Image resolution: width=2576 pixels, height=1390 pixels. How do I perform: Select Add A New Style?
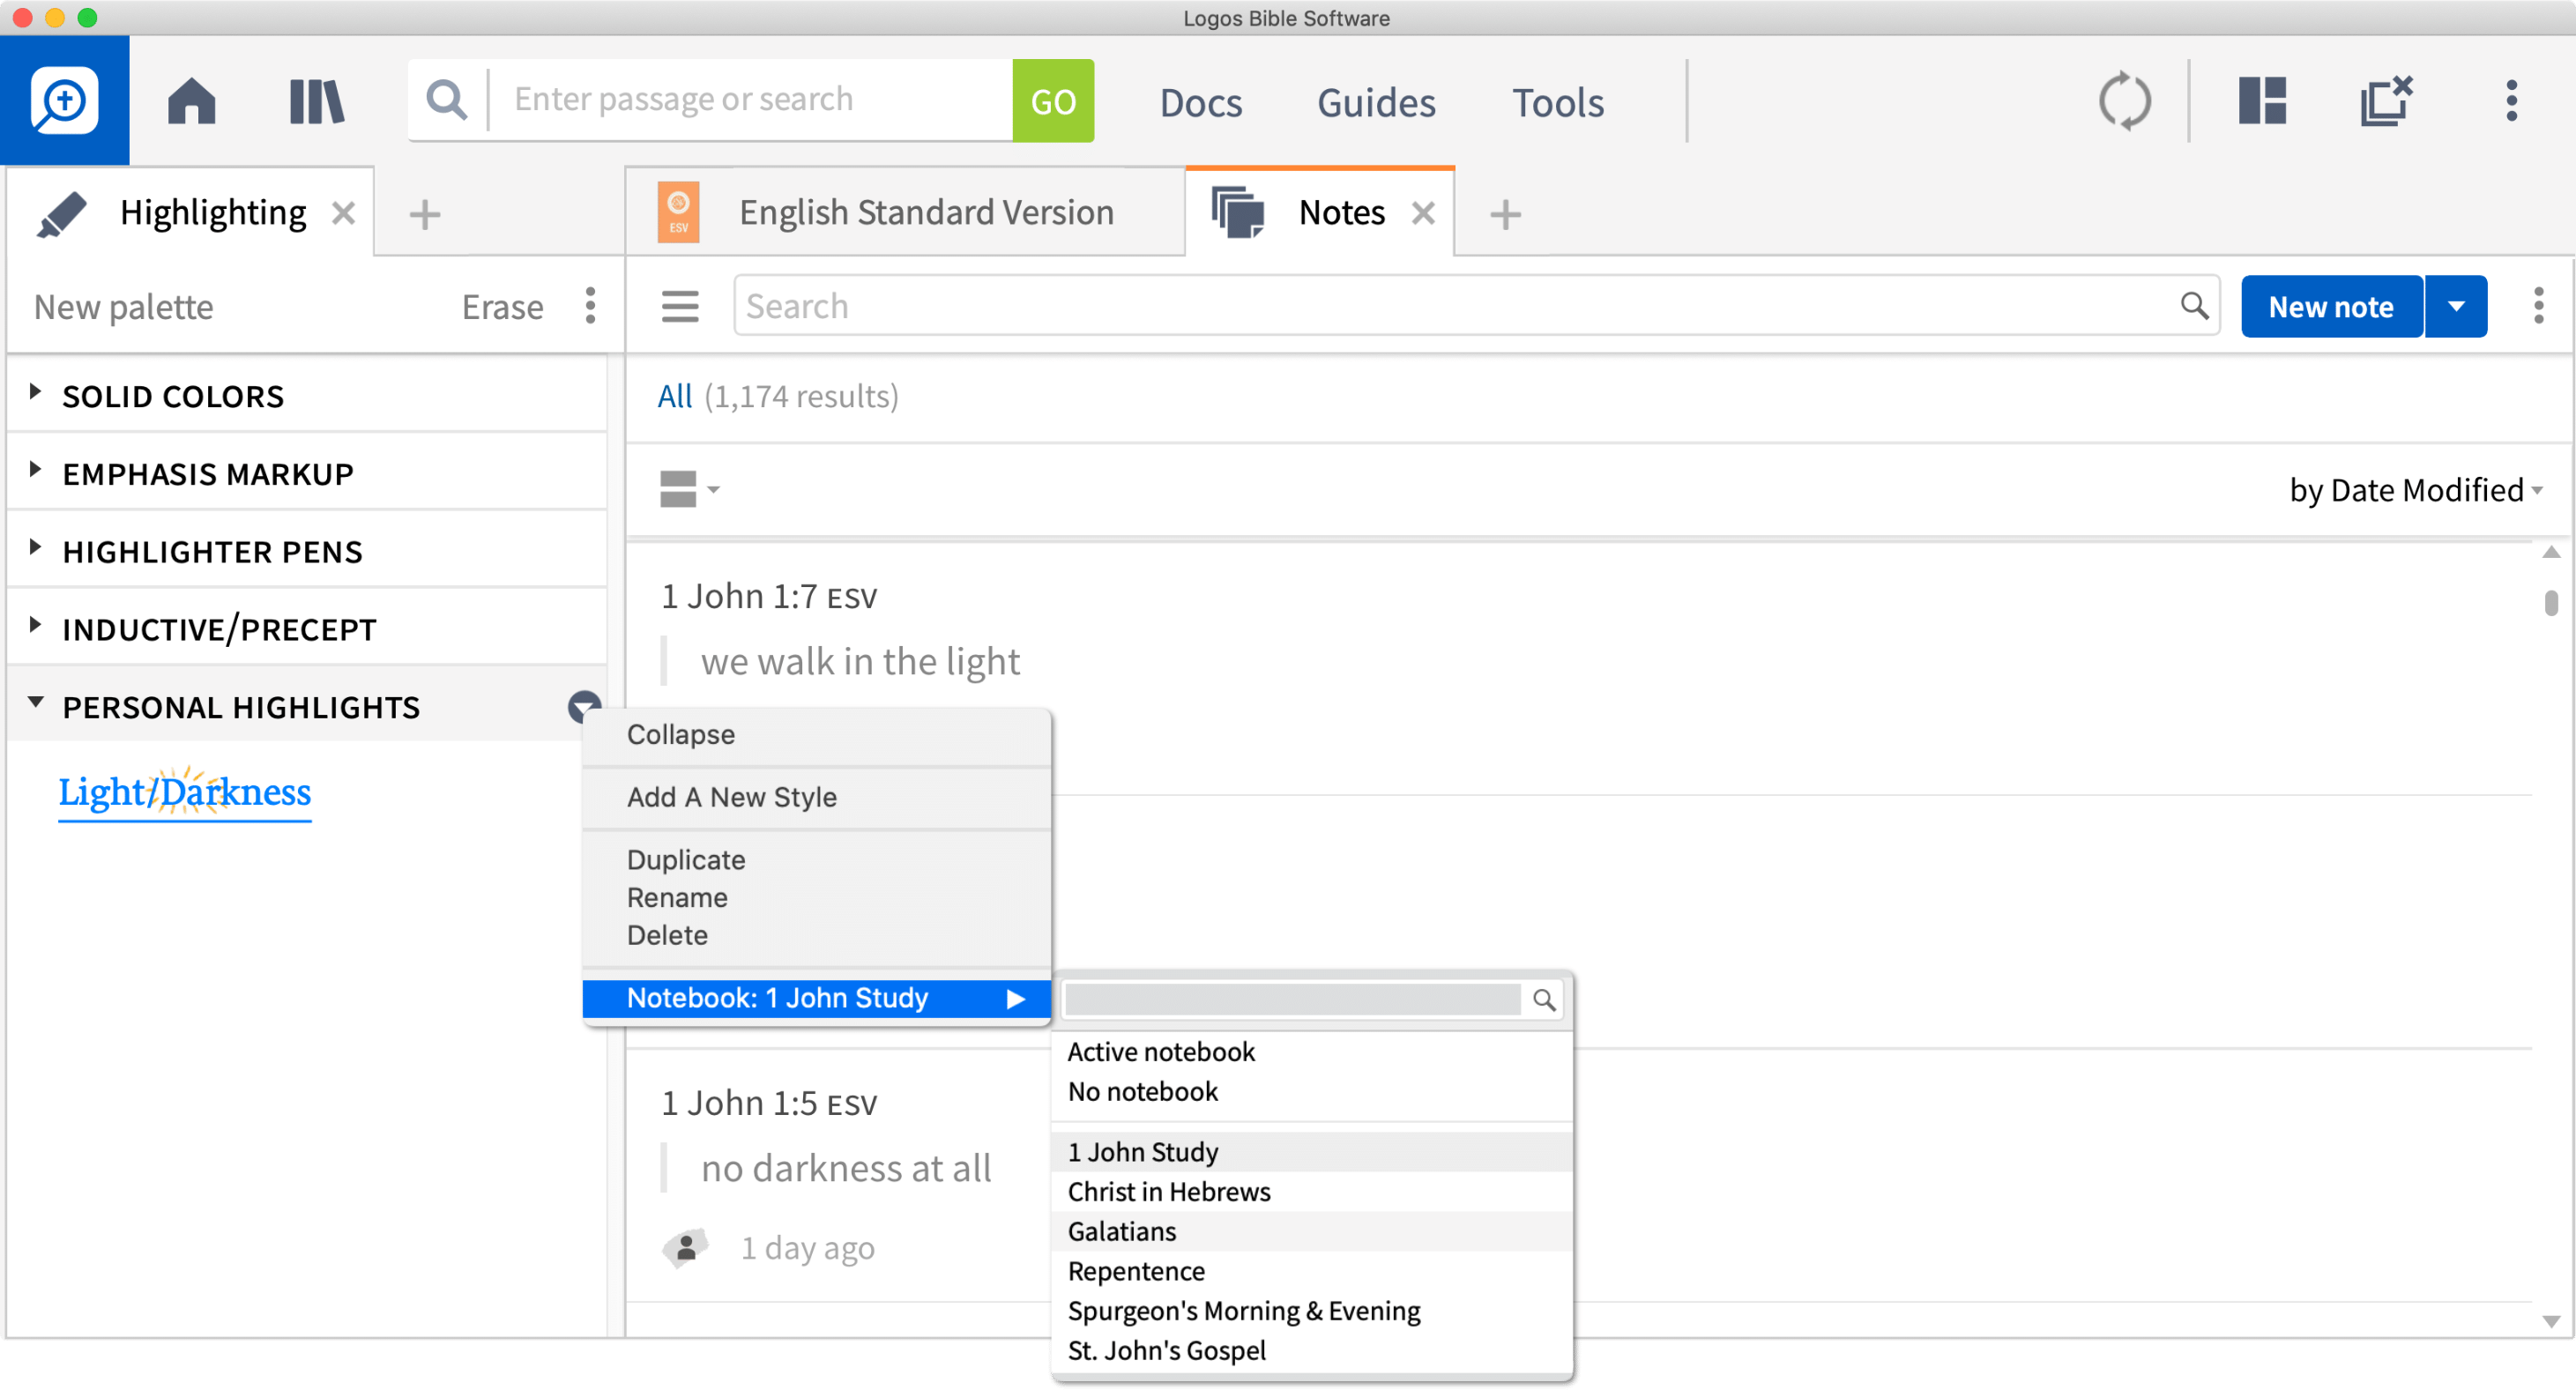click(x=731, y=797)
